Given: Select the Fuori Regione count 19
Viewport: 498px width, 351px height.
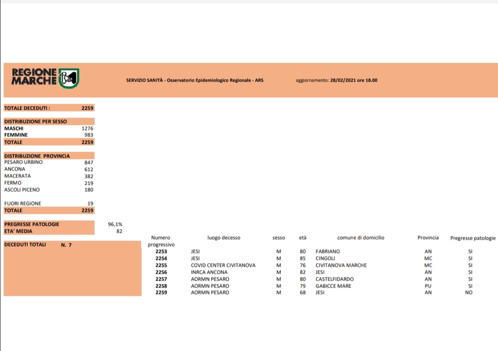Looking at the screenshot, I should 90,204.
